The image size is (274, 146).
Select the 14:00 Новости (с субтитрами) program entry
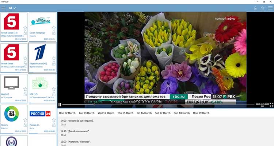tap(165, 122)
